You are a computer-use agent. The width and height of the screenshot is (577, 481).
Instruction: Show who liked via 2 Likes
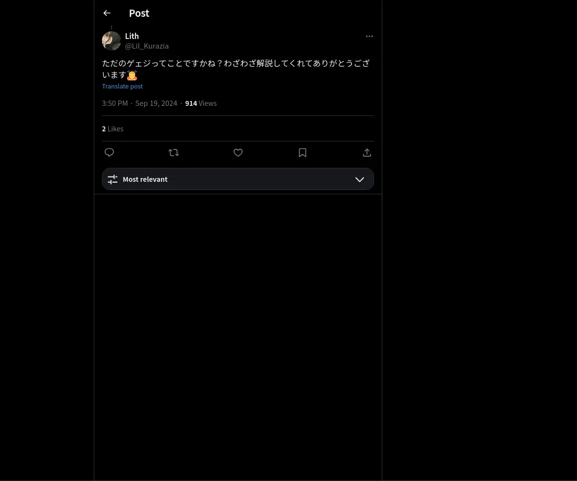coord(113,128)
